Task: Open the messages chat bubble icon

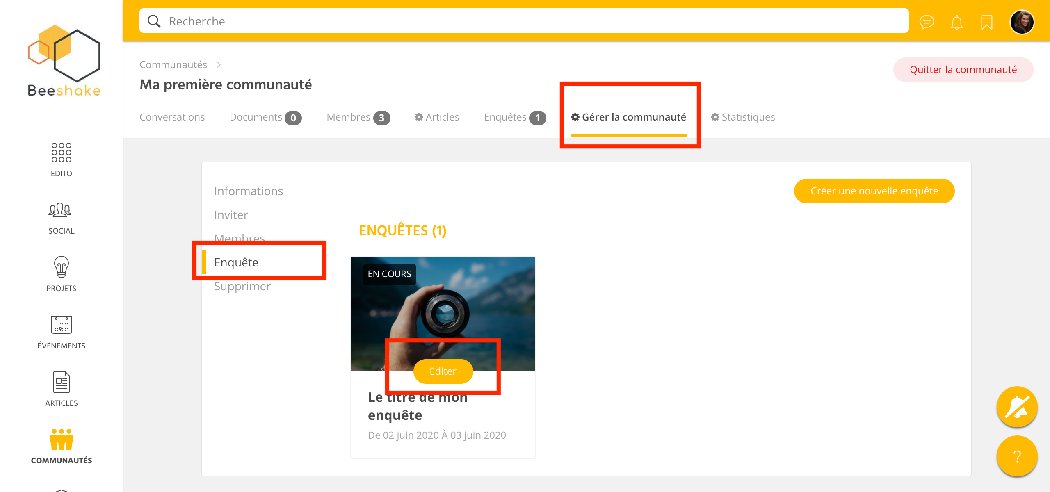Action: coord(927,22)
